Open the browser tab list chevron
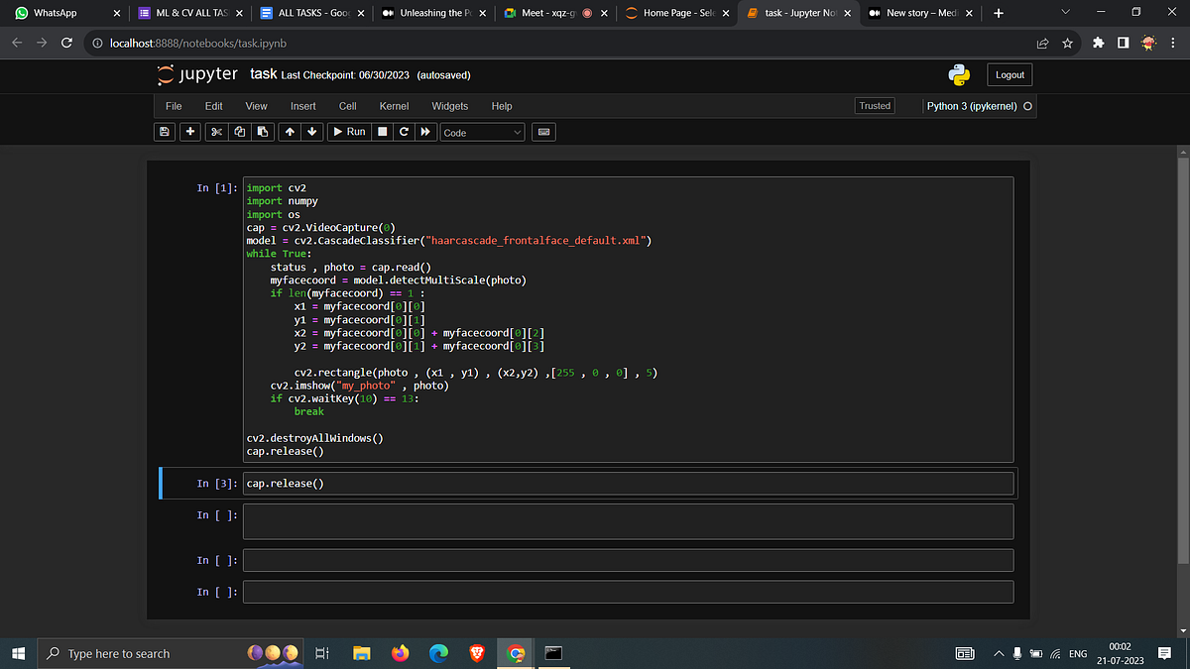Viewport: 1190px width, 669px height. click(1066, 13)
